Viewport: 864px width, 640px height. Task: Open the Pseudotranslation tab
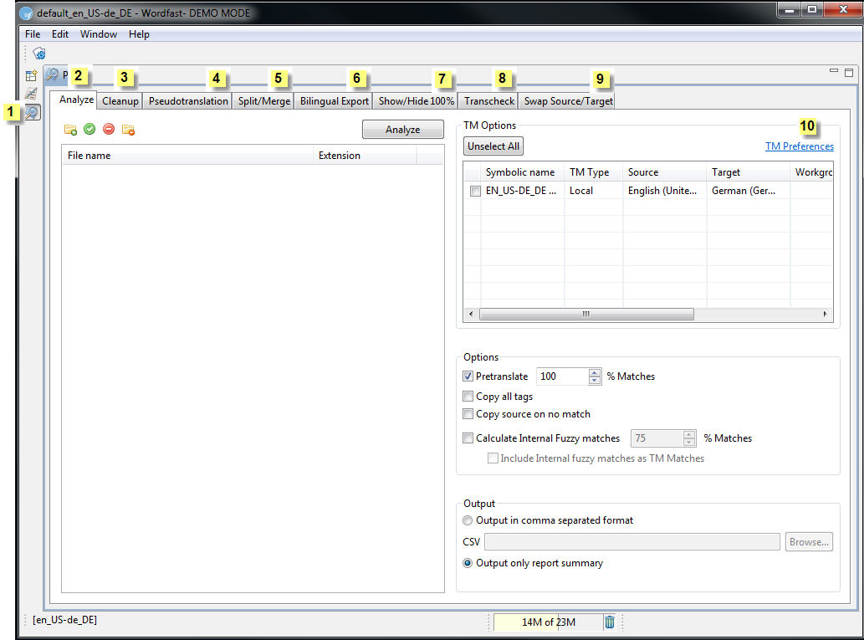(188, 101)
